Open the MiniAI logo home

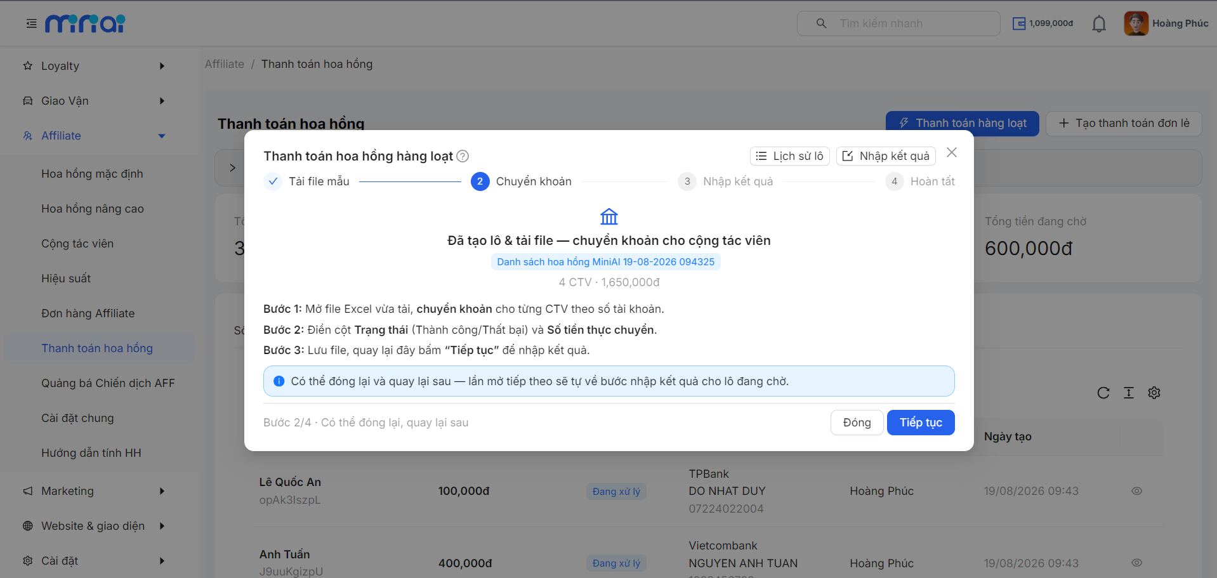click(x=85, y=23)
